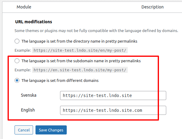Focus the Svenska domain URL field

coord(113,95)
